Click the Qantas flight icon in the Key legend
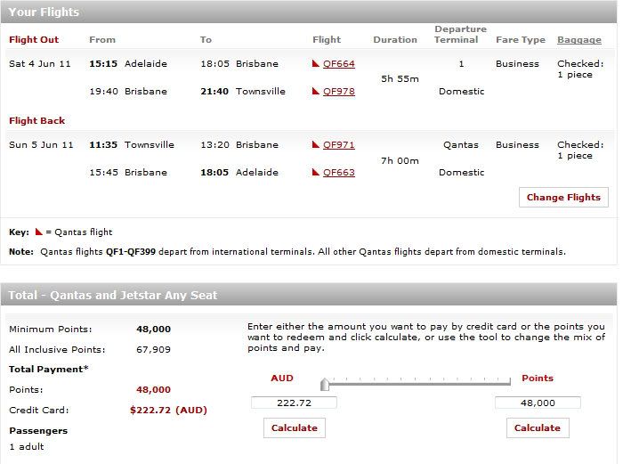The image size is (639, 464). point(39,232)
